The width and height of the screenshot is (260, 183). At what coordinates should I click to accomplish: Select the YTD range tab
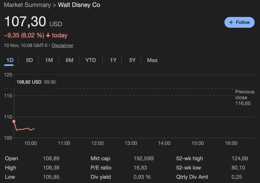tap(91, 60)
